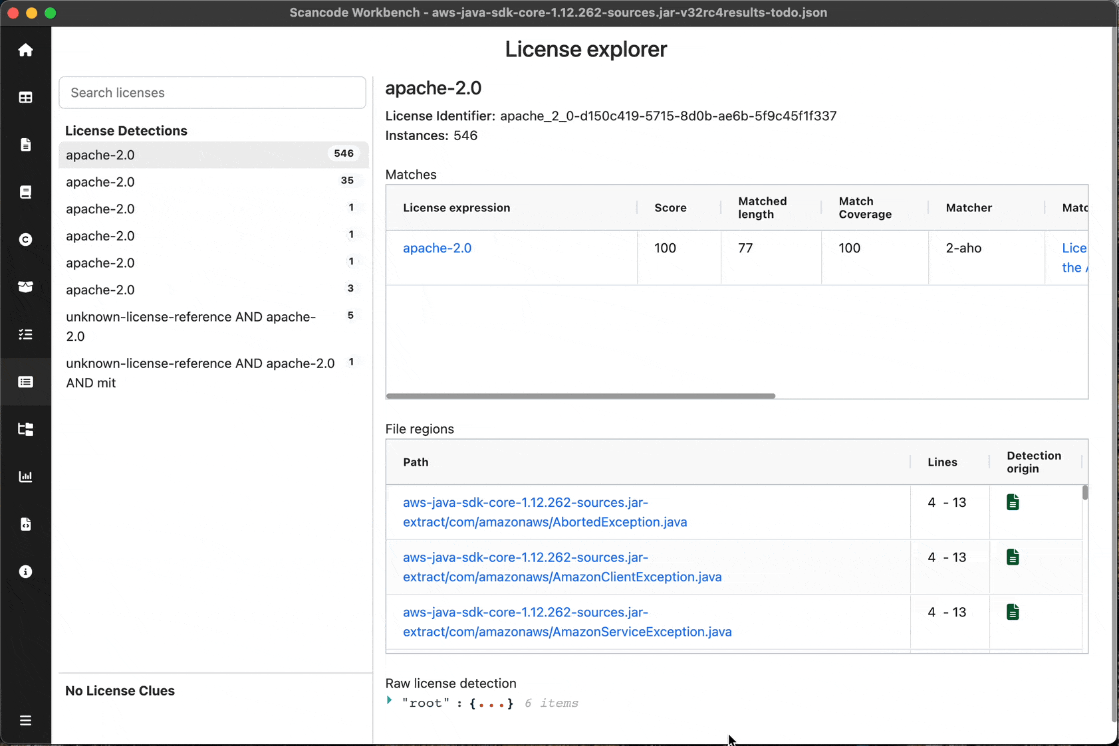Screen dimensions: 1119x746
Task: Click the File regions vertical scrollbar
Action: [1084, 492]
